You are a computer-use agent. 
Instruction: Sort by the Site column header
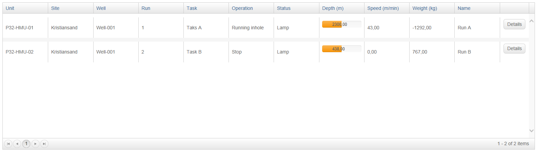(x=55, y=8)
